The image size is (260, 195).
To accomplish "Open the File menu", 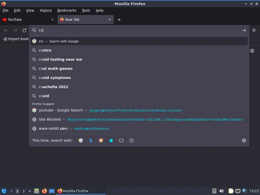I will [x=6, y=10].
